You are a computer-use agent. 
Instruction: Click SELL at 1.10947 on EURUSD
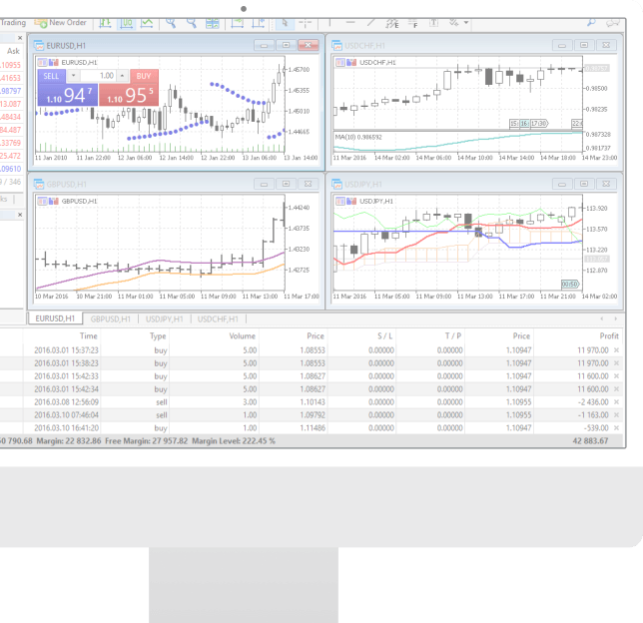68,94
